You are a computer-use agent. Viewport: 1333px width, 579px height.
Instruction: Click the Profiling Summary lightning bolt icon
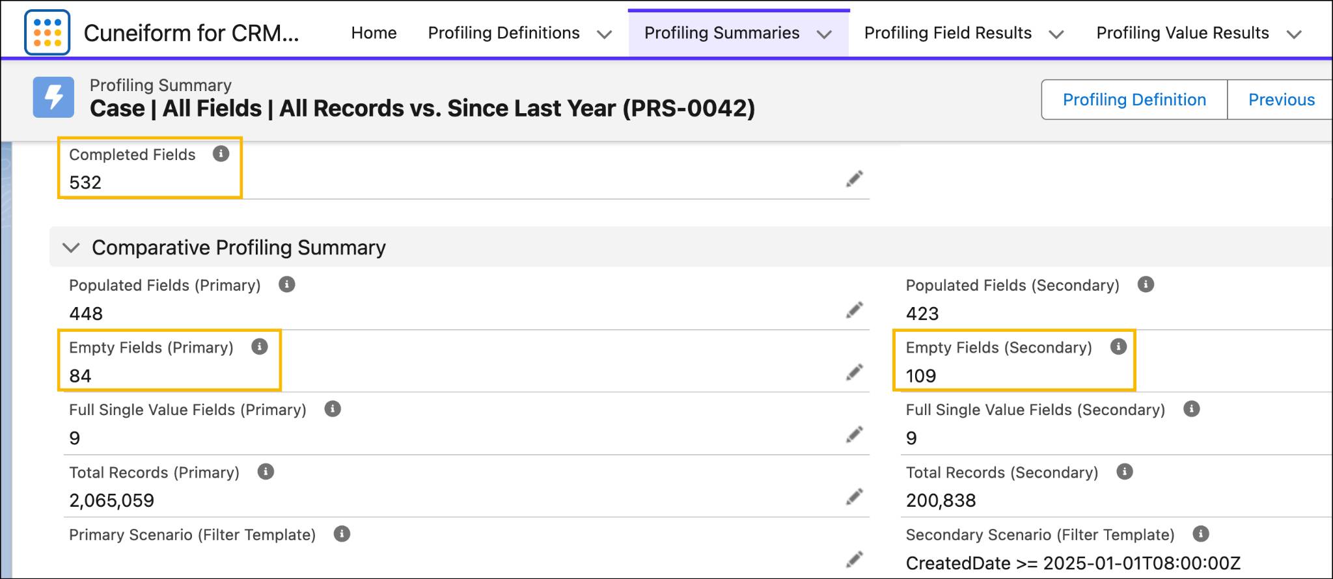click(53, 97)
